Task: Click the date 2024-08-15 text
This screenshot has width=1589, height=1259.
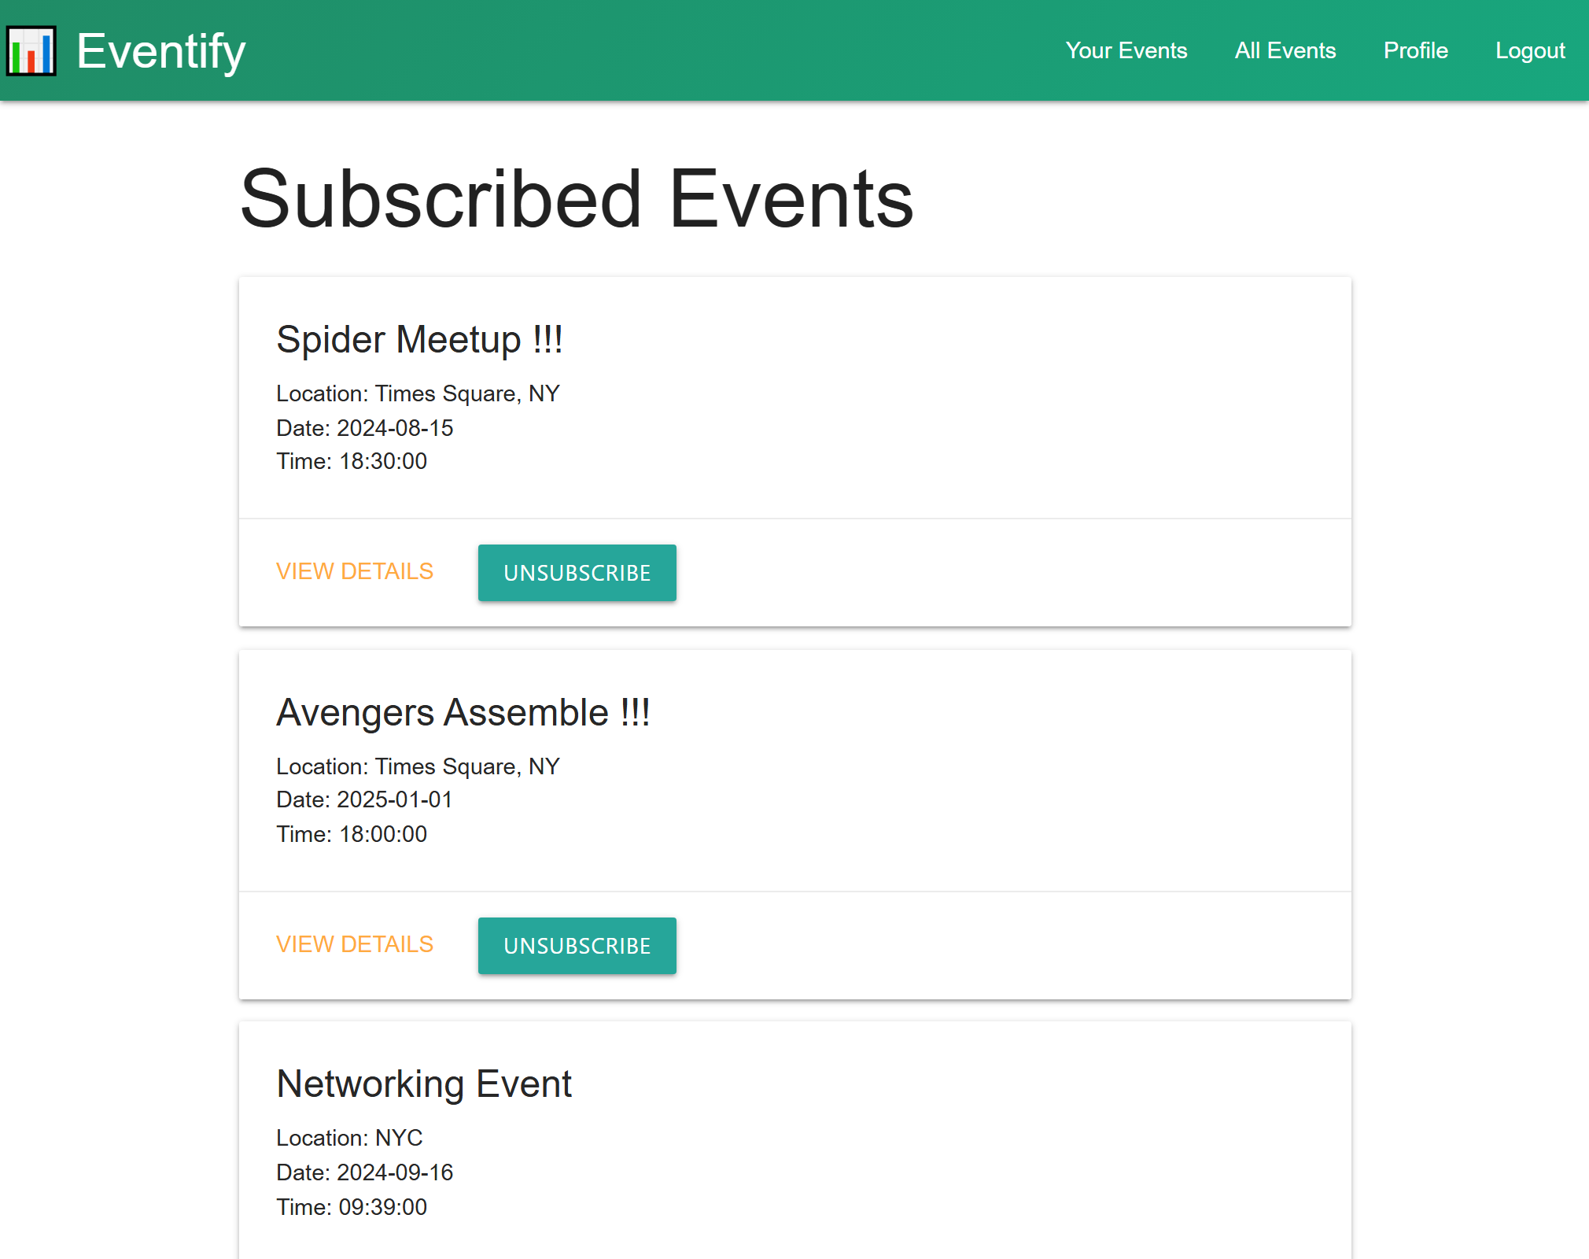Action: point(365,428)
